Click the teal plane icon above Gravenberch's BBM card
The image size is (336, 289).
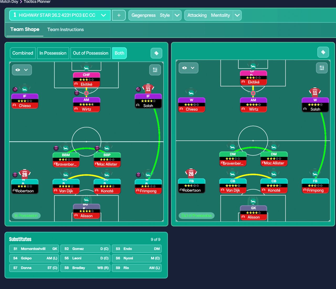point(66,148)
